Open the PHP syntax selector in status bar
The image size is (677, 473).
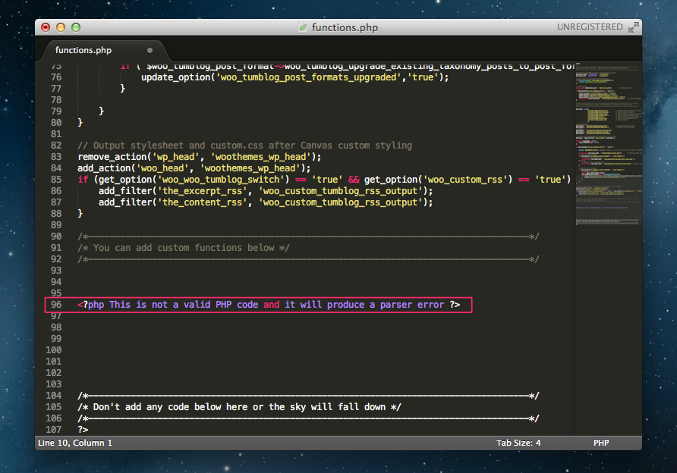pyautogui.click(x=601, y=443)
